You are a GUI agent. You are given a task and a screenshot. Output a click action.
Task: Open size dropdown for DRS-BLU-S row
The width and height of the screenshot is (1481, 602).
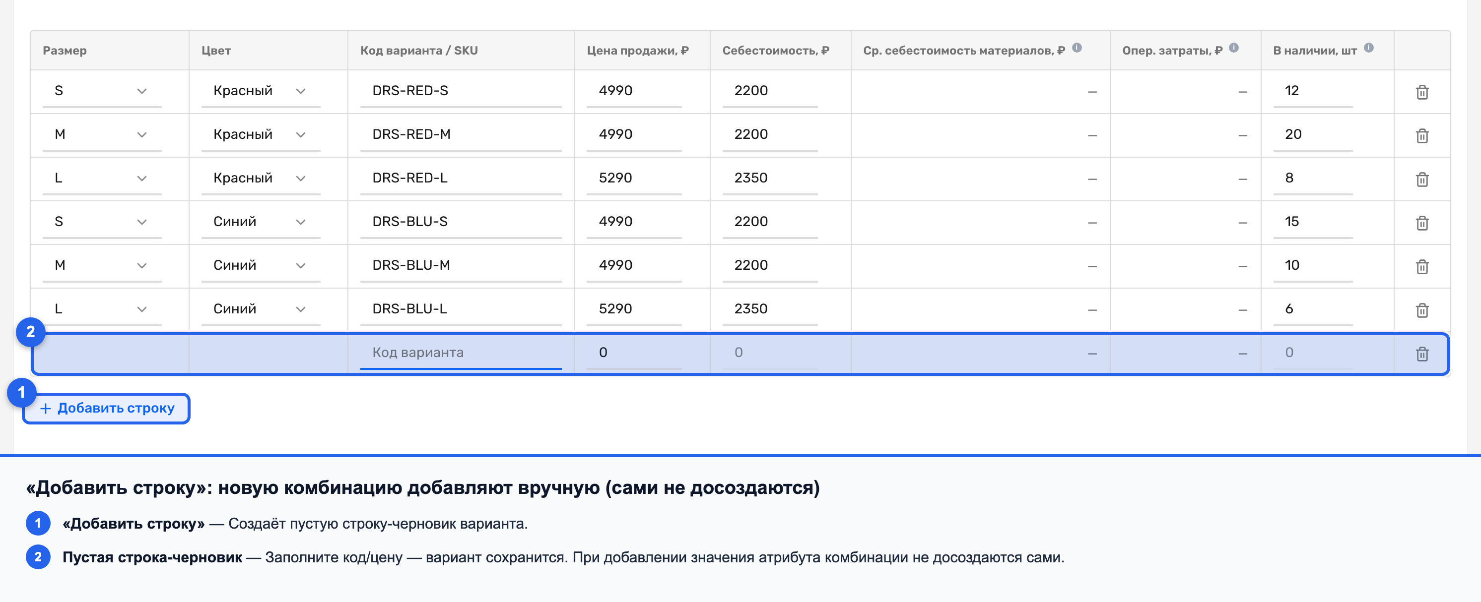coord(102,222)
